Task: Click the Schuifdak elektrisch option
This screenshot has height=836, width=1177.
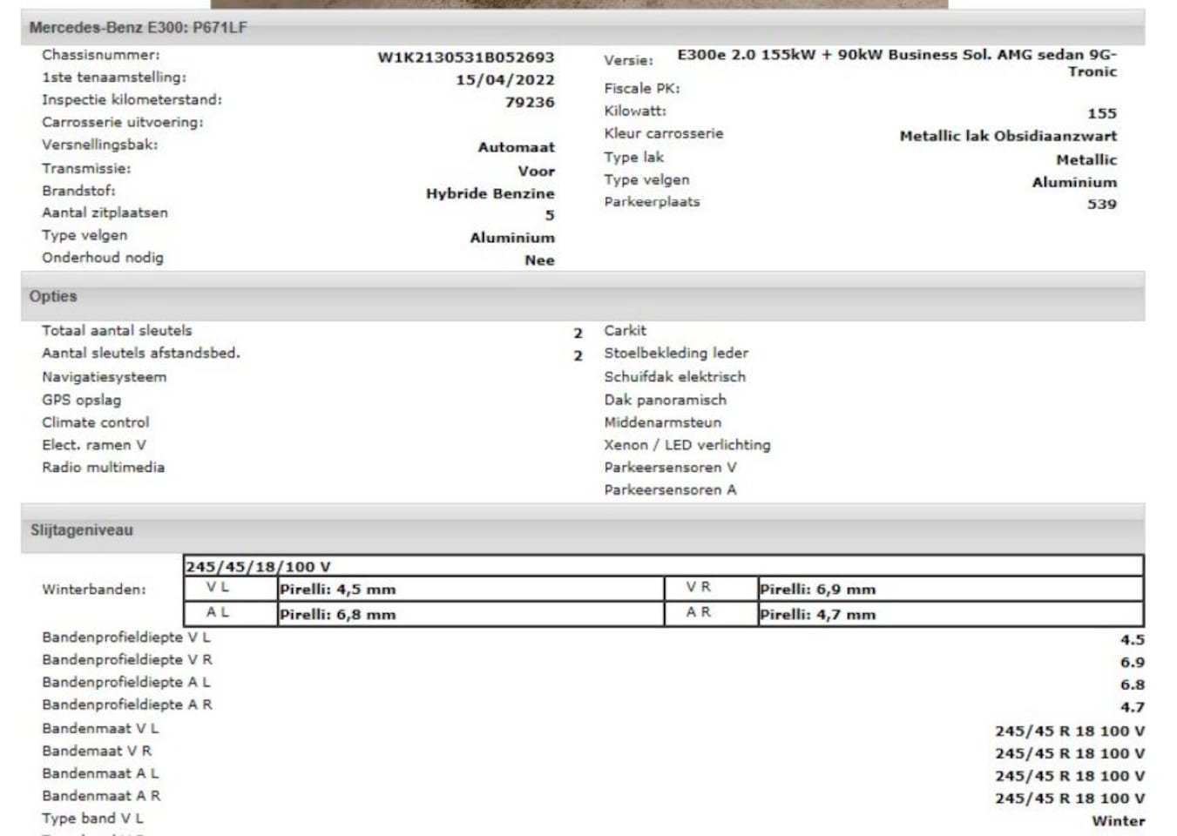Action: coord(674,377)
